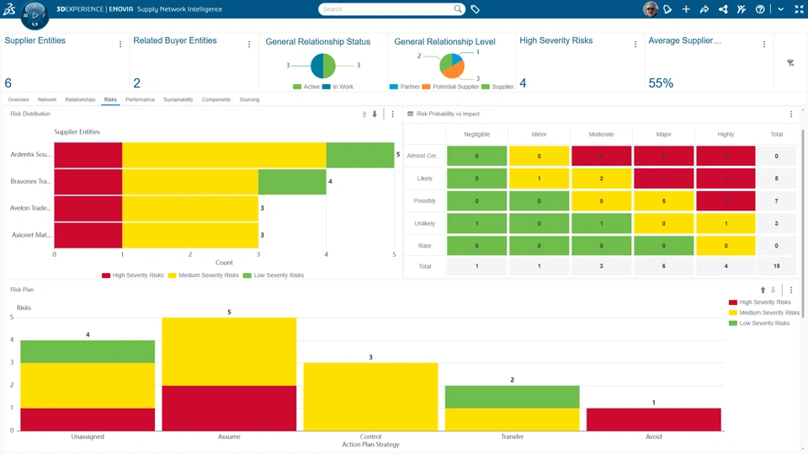Switch to the Sourcing tab
Screen dimensions: 808x454
click(249, 99)
